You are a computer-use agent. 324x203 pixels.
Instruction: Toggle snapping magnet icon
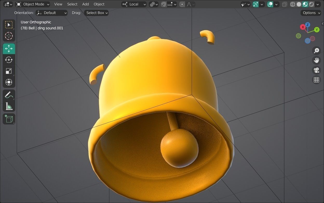[164, 4]
